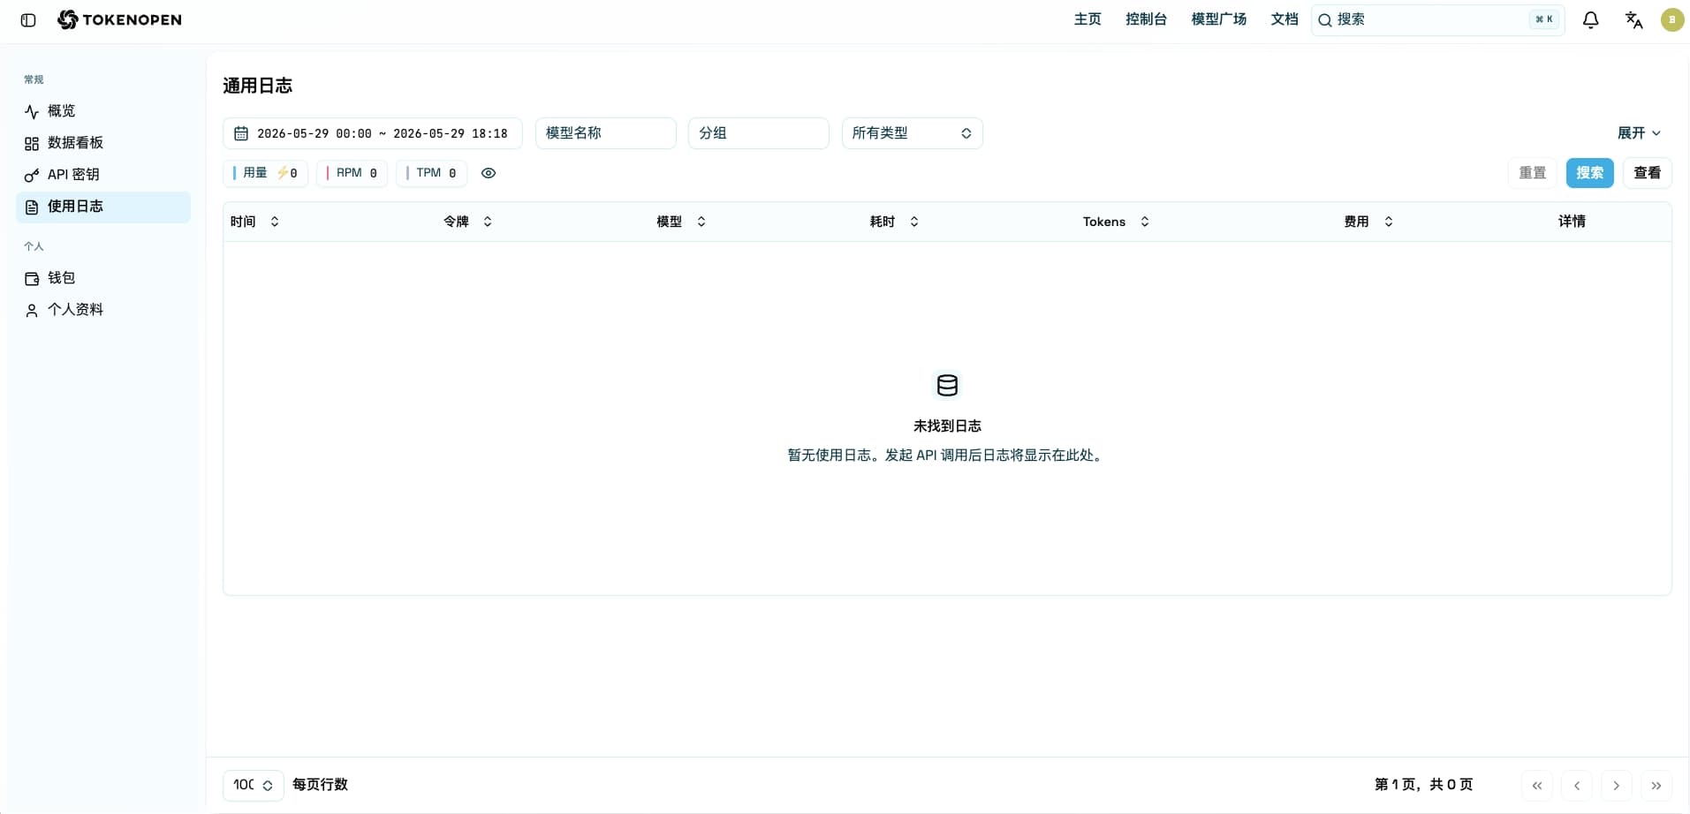Go to previous page
The height and width of the screenshot is (814, 1690).
tap(1577, 785)
